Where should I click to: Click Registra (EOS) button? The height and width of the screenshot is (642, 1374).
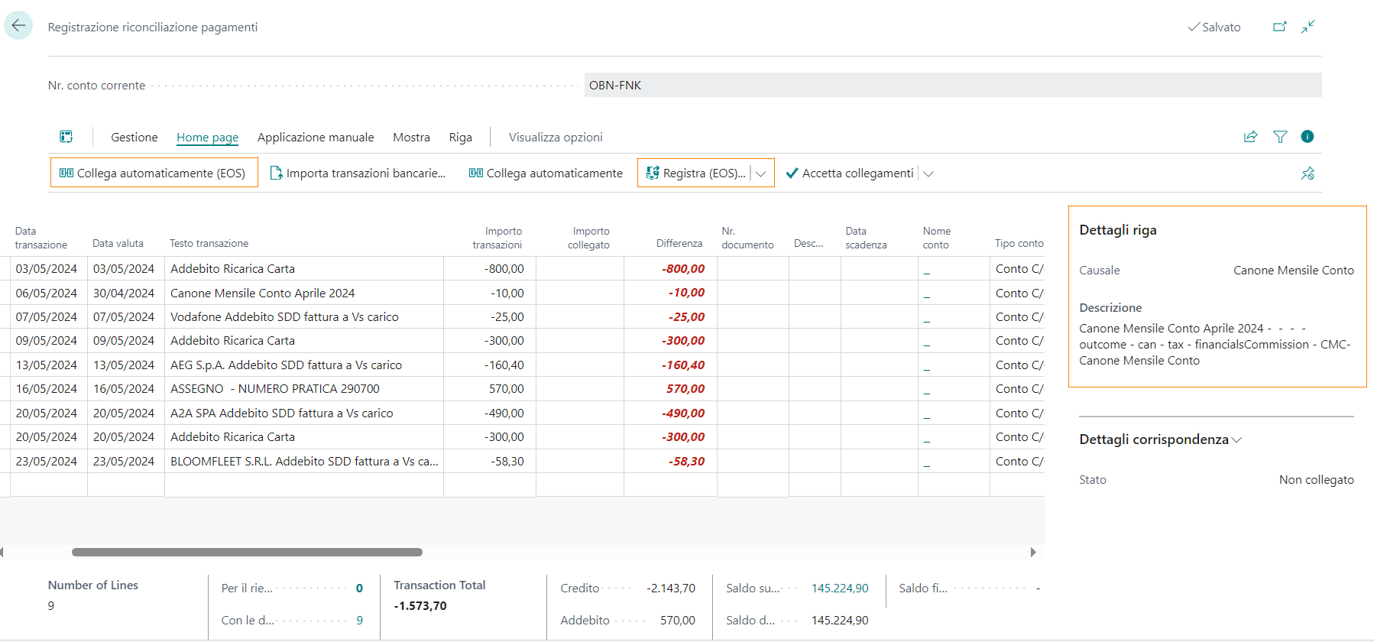pyautogui.click(x=695, y=173)
